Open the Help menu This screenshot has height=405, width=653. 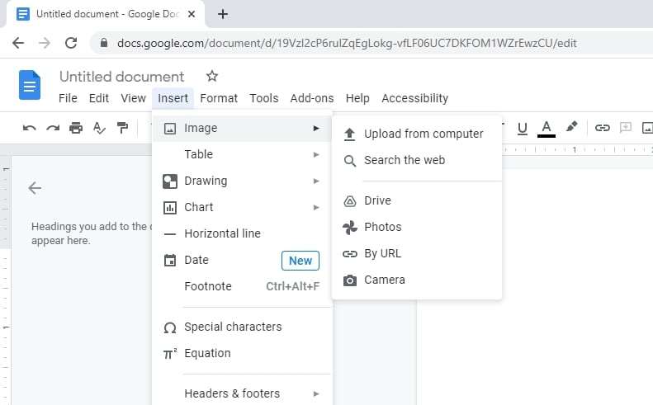click(x=357, y=98)
